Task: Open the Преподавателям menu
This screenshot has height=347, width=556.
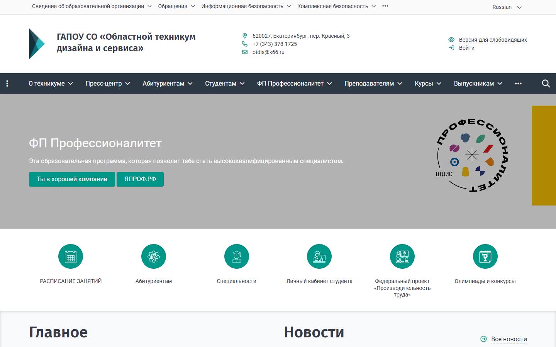Action: [373, 83]
